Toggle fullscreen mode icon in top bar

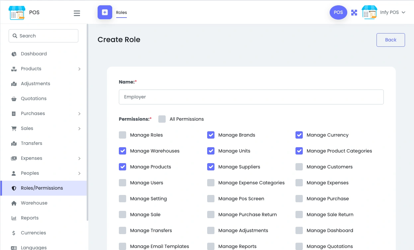tap(354, 13)
